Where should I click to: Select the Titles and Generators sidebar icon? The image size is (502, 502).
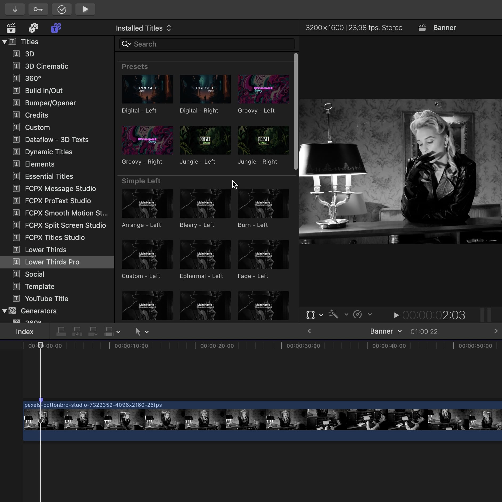pyautogui.click(x=56, y=28)
